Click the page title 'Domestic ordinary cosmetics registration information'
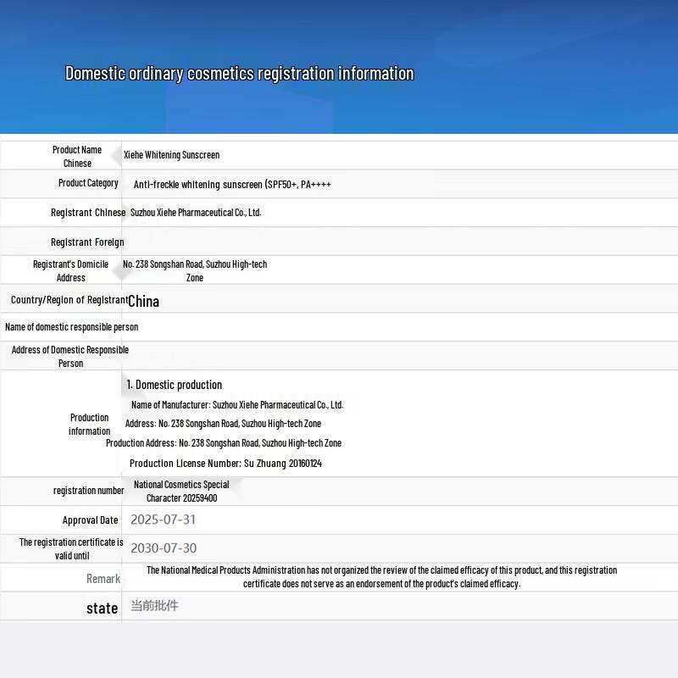Screen dimensions: 678x678 click(240, 74)
